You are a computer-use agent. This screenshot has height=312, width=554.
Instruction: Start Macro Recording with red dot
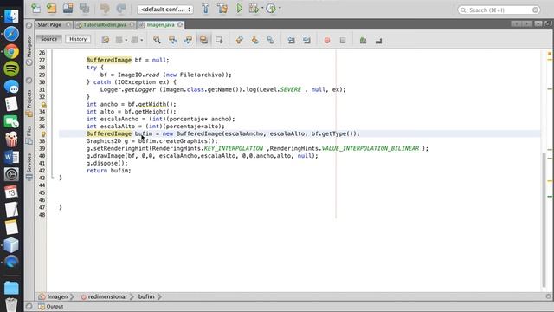point(327,41)
